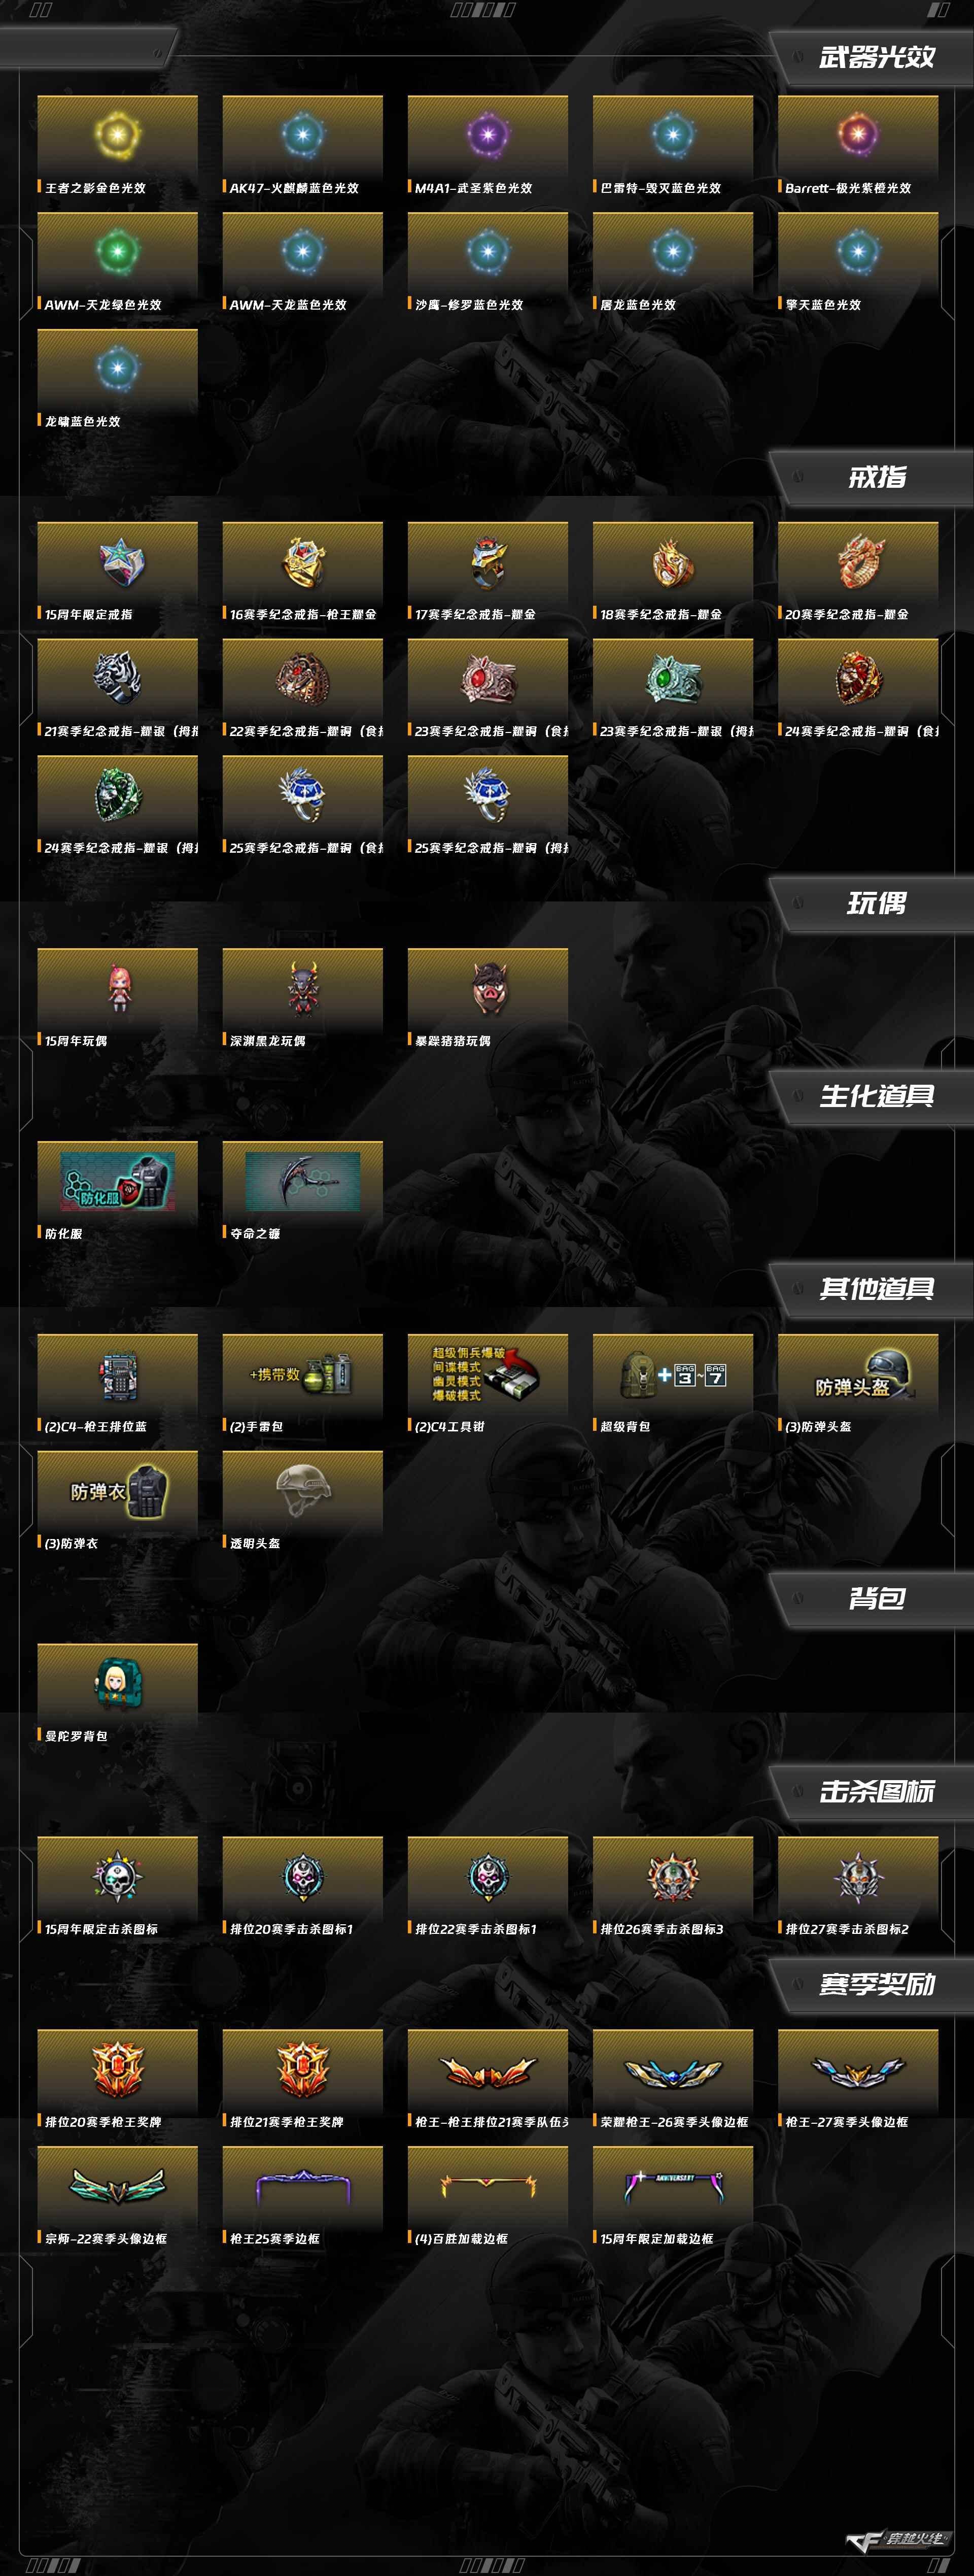Select the 王者之影金色光效 gold glow icon
This screenshot has width=974, height=2576.
pos(118,135)
